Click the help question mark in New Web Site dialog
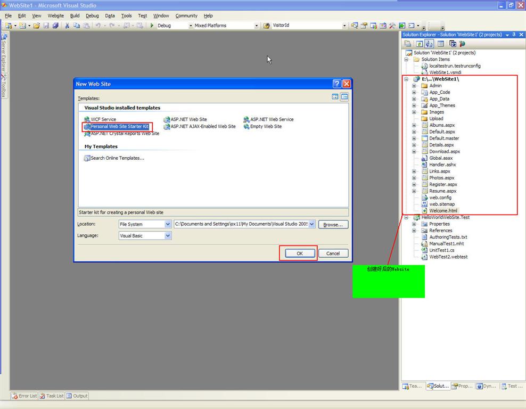This screenshot has height=409, width=526. 337,84
